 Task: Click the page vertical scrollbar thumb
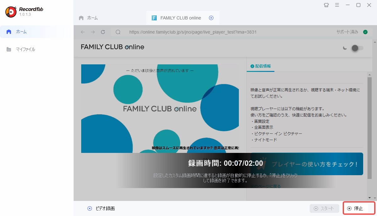[369, 128]
